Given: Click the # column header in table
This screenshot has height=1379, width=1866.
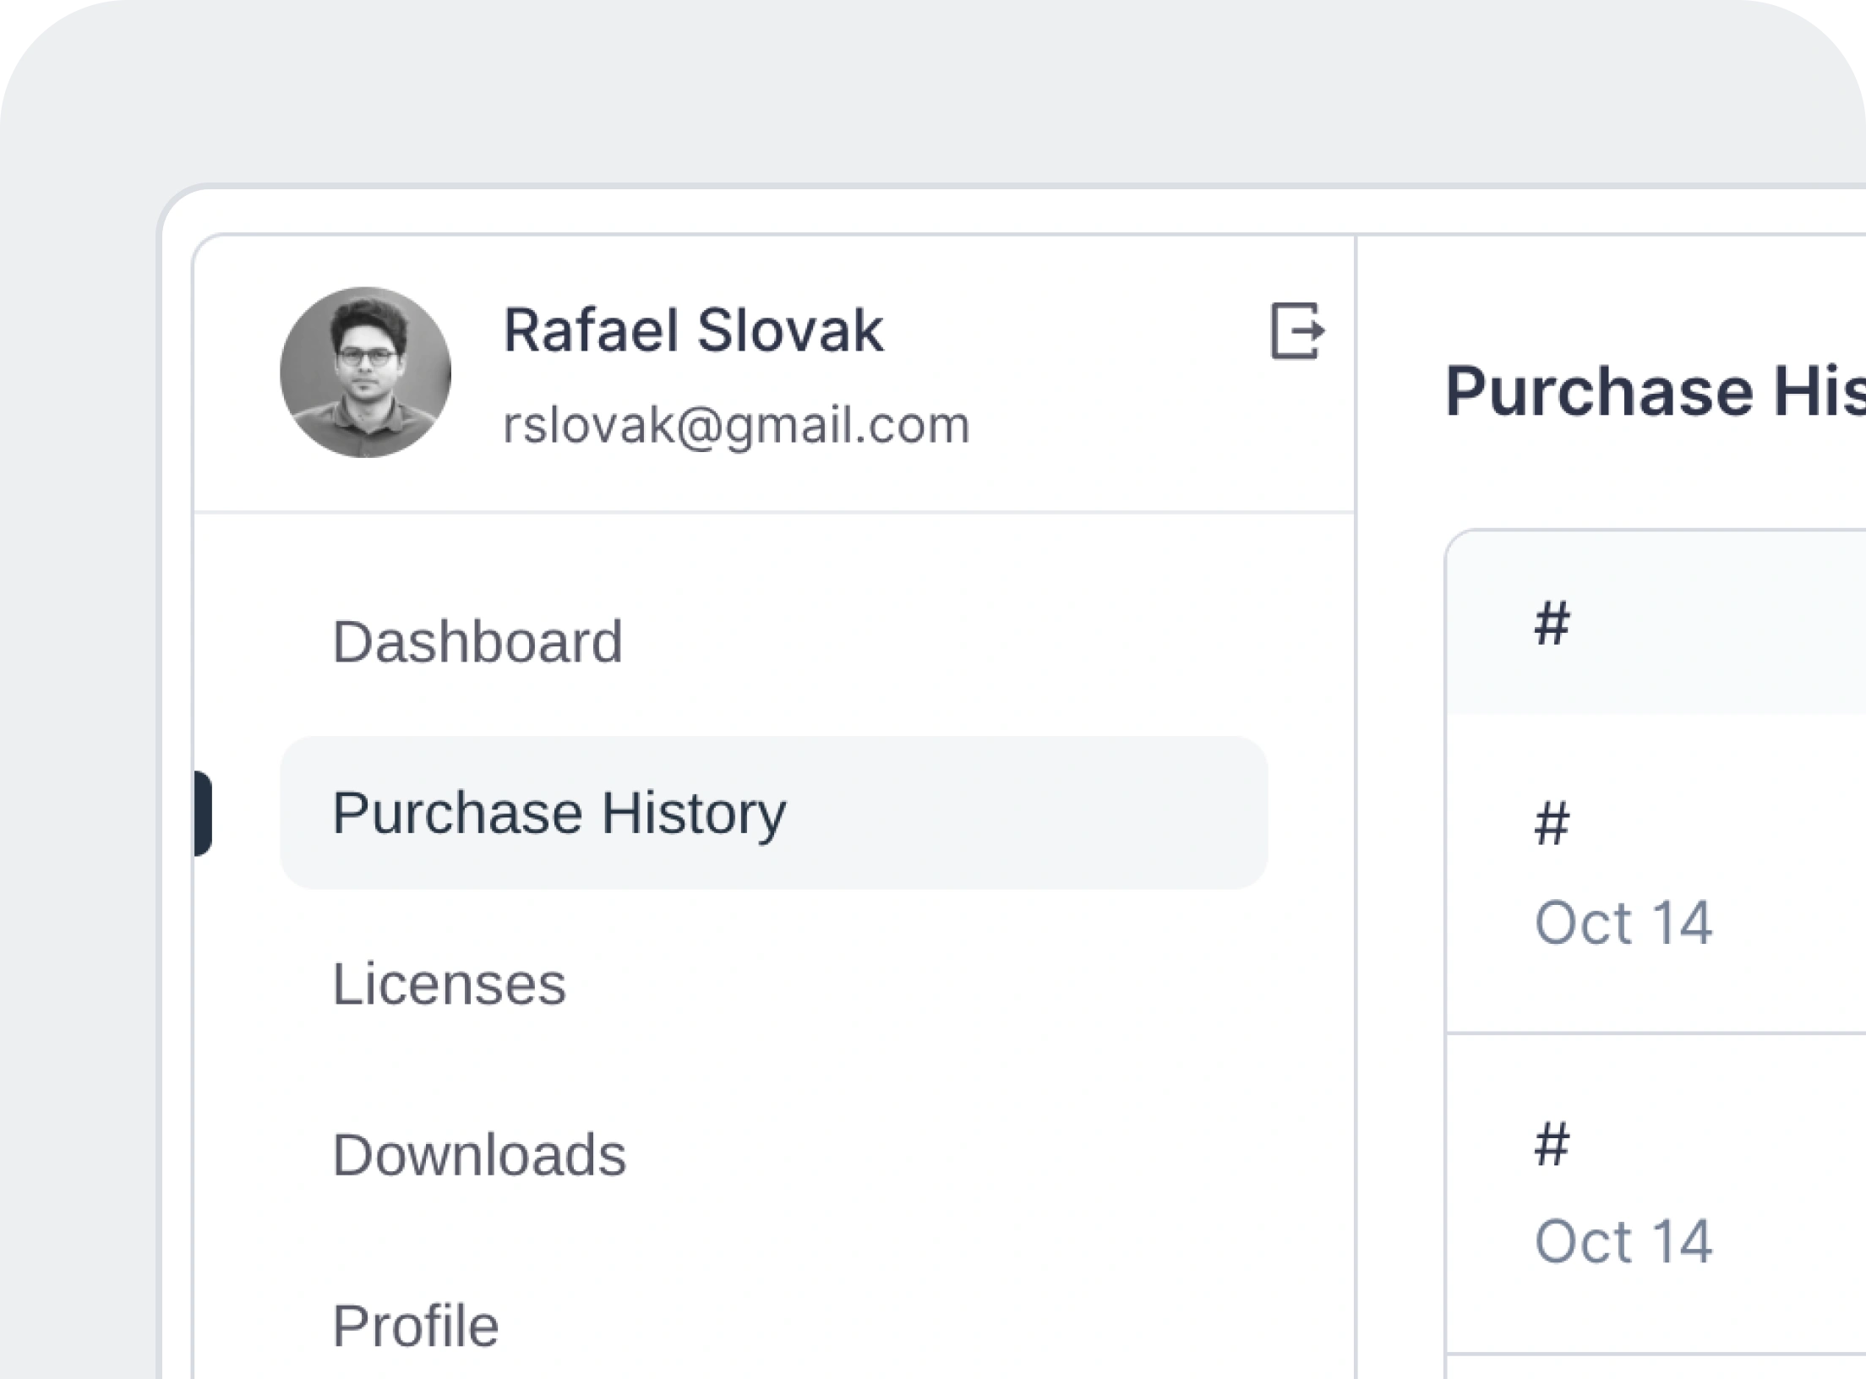Looking at the screenshot, I should click(1552, 624).
